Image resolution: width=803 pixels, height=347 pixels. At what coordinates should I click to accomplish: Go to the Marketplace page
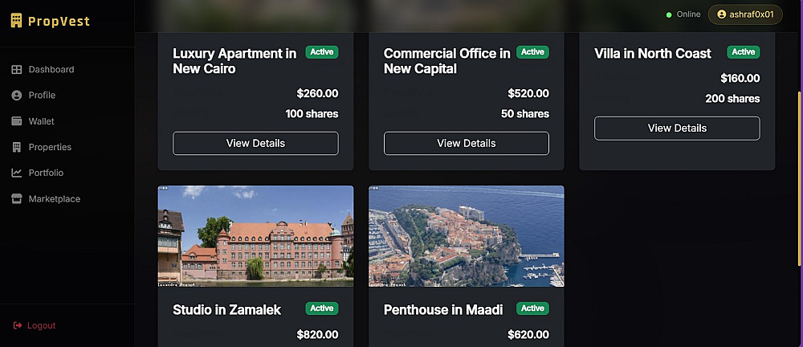[54, 199]
